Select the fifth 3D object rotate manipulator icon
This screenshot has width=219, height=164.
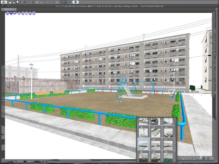23,14
